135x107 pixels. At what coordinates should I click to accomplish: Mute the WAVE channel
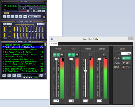(62, 55)
